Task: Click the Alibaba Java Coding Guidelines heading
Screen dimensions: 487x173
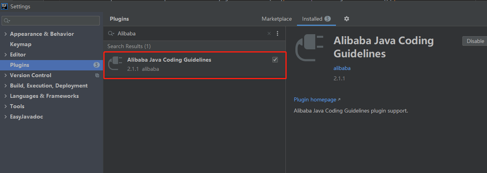Action: (x=384, y=47)
